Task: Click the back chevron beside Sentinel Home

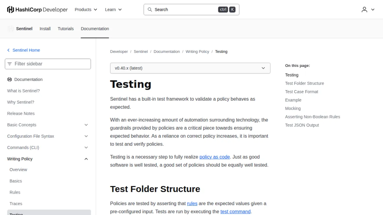Action: [x=9, y=50]
